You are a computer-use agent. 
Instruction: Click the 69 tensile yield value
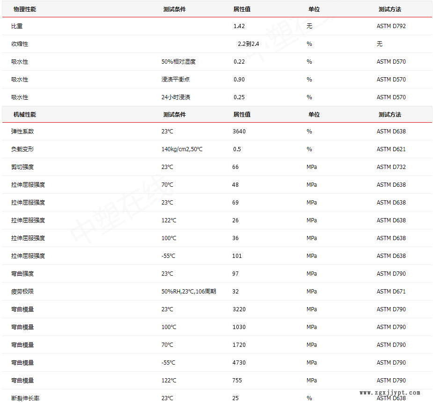pyautogui.click(x=235, y=203)
